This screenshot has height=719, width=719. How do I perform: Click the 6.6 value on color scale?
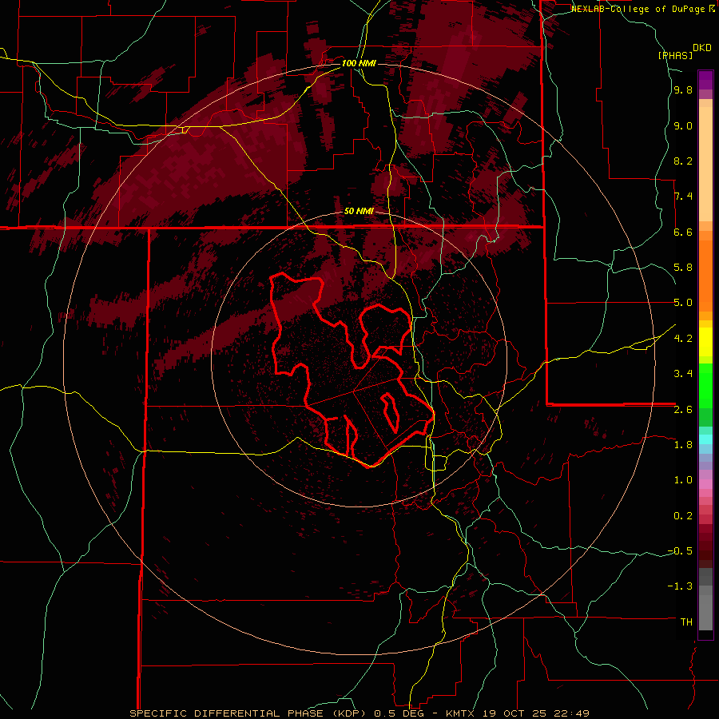pos(683,232)
